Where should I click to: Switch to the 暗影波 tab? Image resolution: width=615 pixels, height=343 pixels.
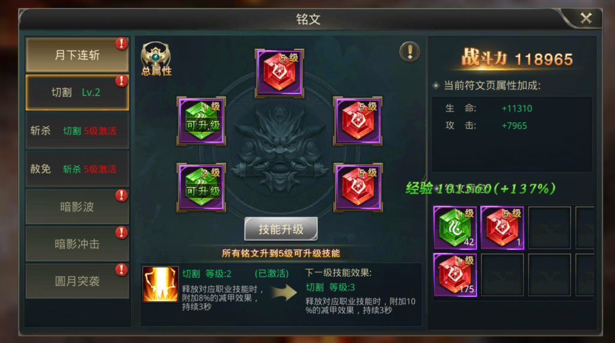[x=77, y=207]
